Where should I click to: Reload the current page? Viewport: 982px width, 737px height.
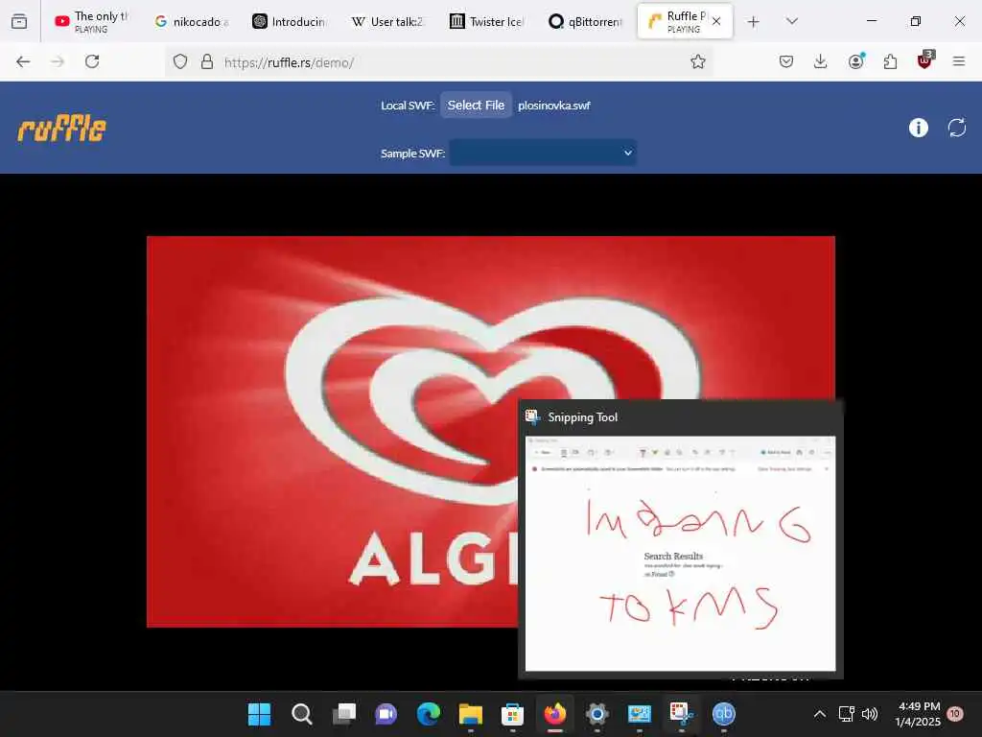(92, 61)
